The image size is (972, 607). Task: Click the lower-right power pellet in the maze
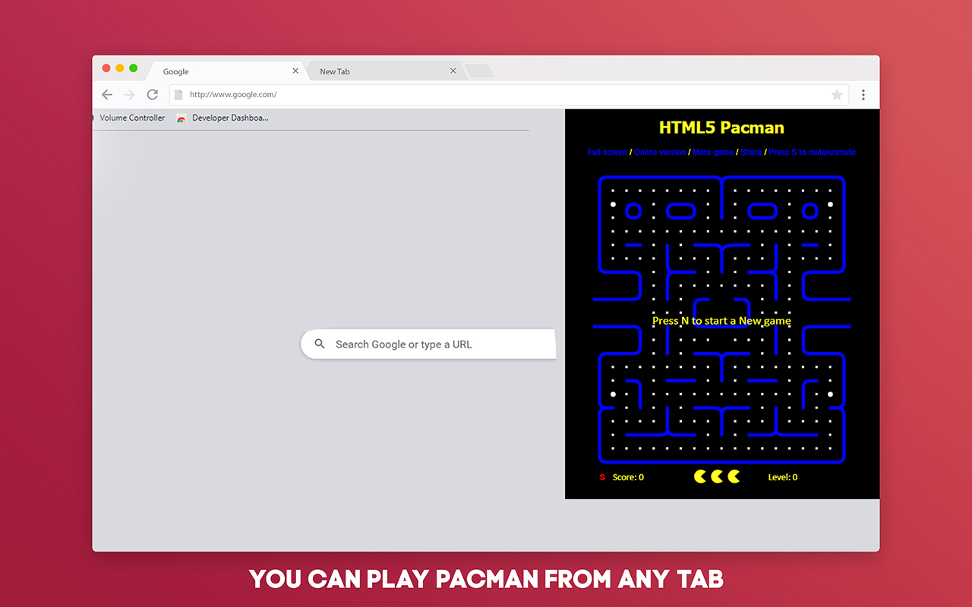tap(830, 395)
